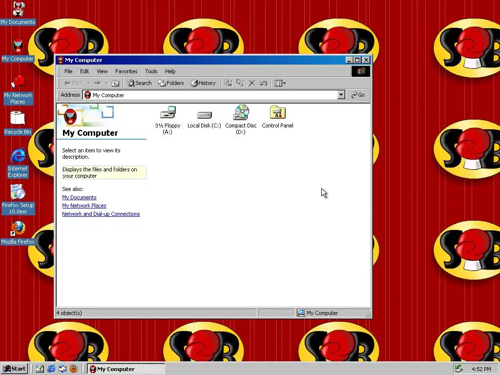Screen dimensions: 500x375
Task: Launch Firefox from quick launch bar
Action: coord(74,369)
